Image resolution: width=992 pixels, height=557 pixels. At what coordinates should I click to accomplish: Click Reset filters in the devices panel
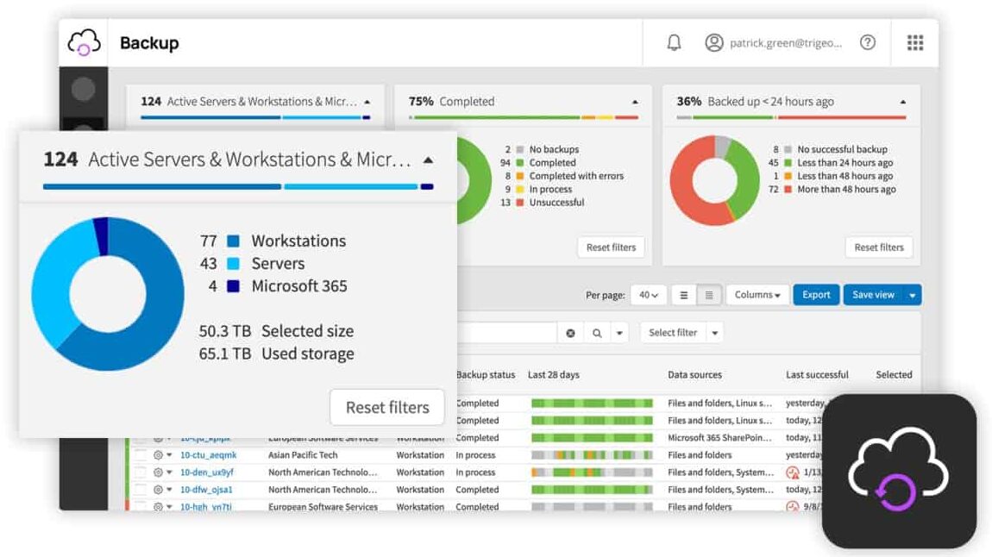click(386, 407)
